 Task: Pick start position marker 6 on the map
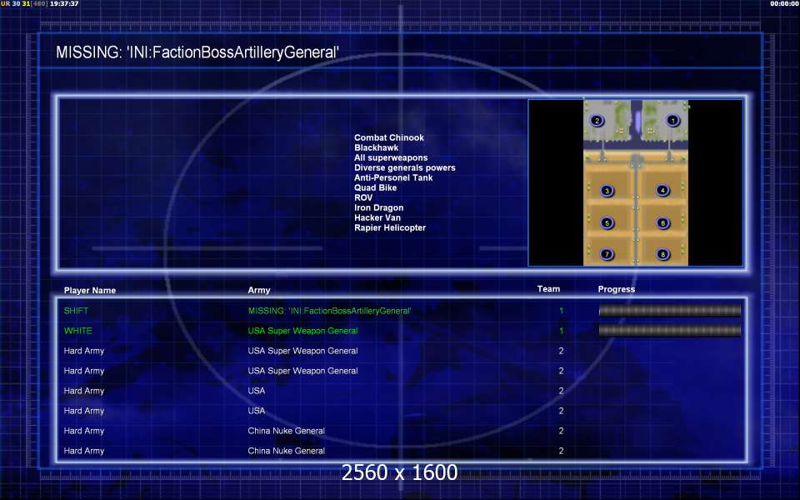click(662, 223)
